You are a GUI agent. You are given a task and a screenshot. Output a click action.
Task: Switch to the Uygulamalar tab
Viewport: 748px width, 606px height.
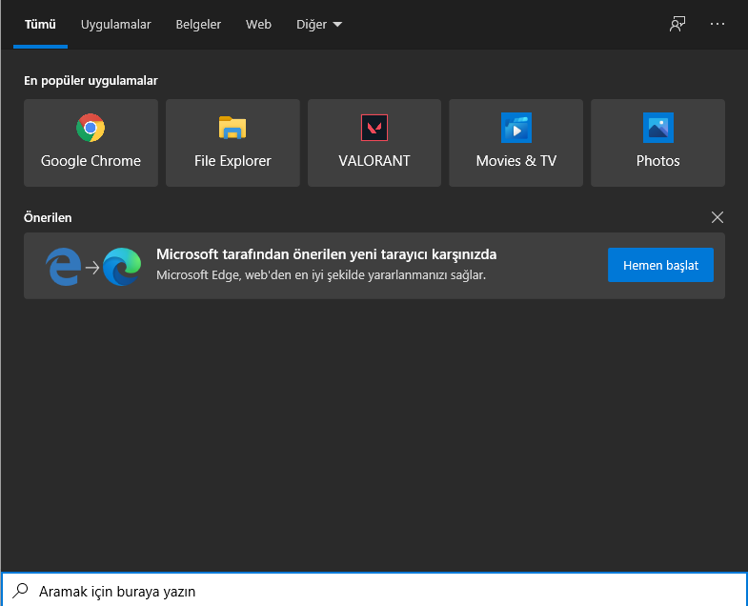click(116, 25)
